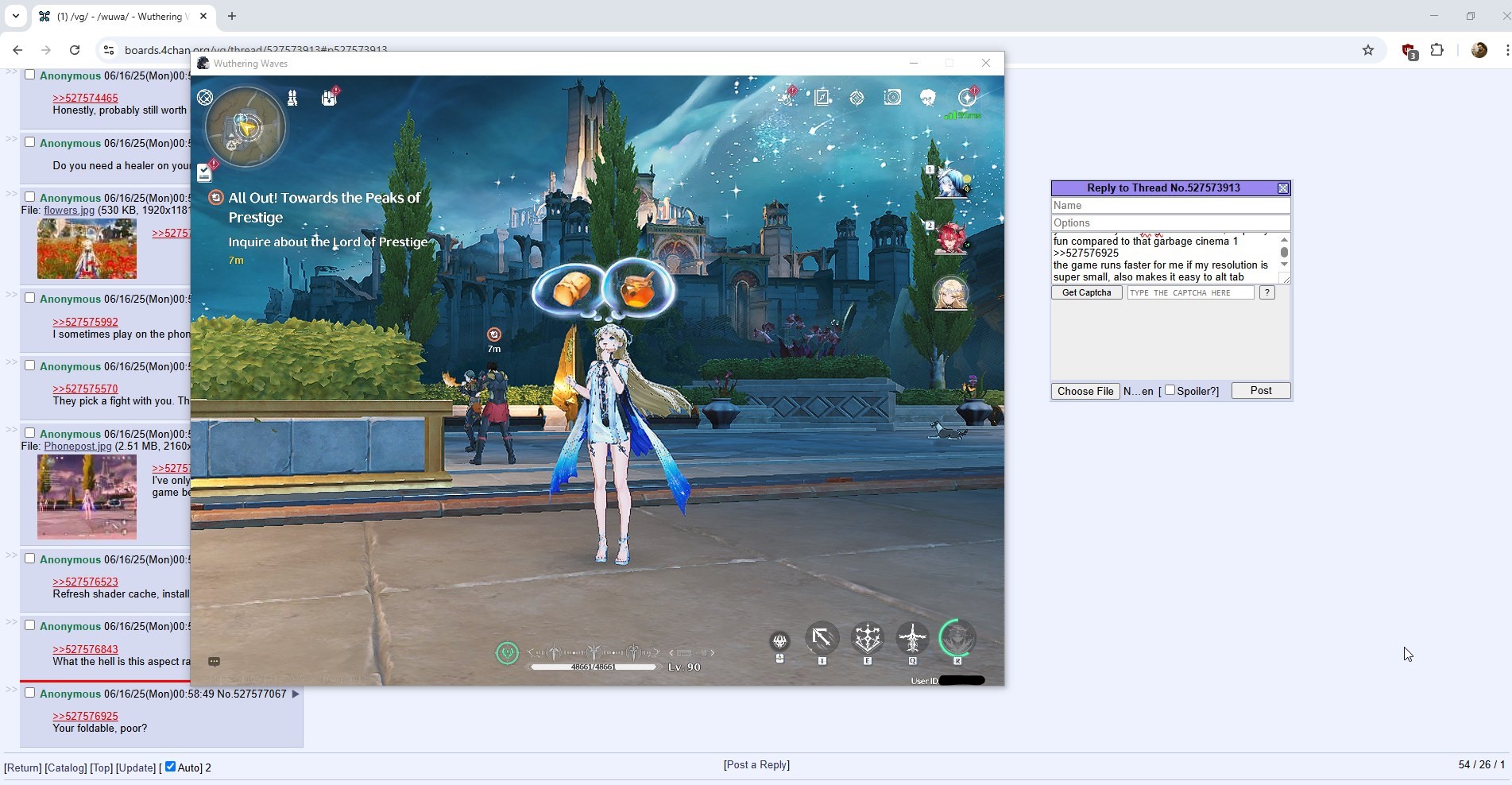Click Return link at page bottom

click(x=22, y=768)
